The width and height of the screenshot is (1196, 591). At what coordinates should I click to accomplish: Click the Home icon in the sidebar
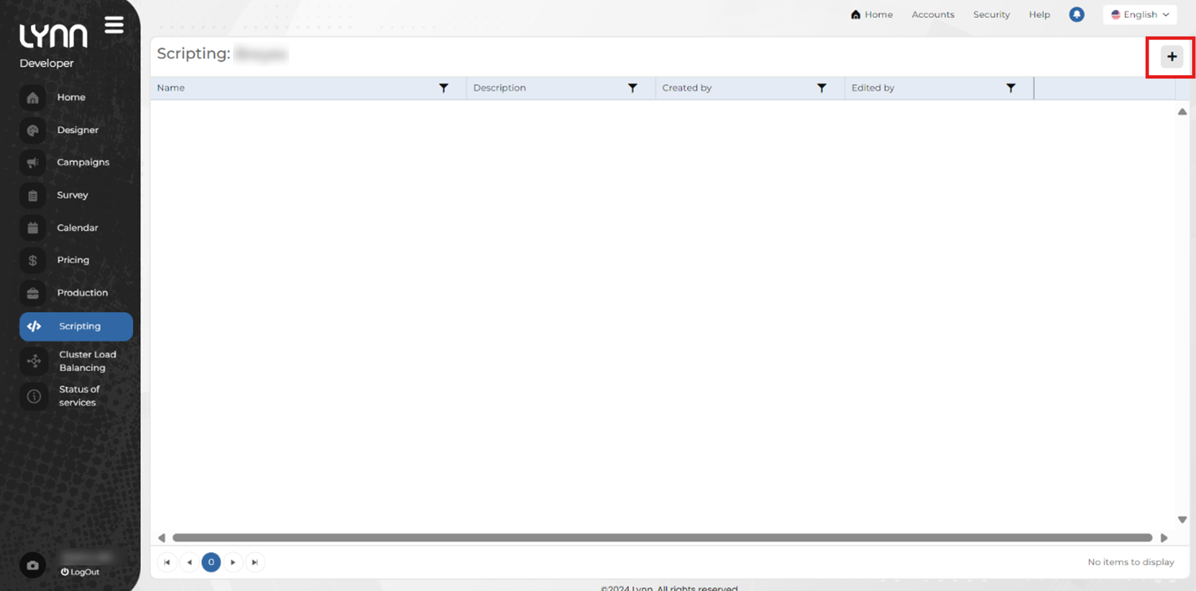33,98
